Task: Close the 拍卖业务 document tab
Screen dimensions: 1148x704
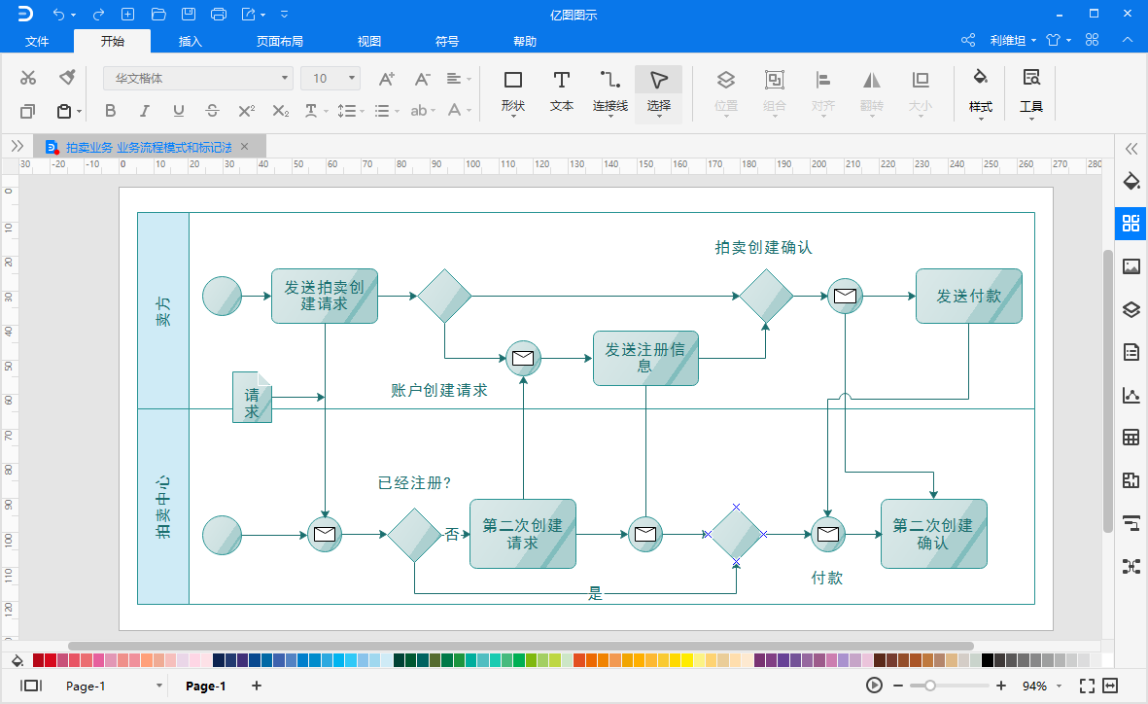Action: [245, 147]
